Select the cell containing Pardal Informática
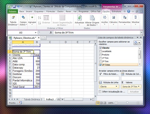This screenshot has height=114, width=150. [x=23, y=80]
